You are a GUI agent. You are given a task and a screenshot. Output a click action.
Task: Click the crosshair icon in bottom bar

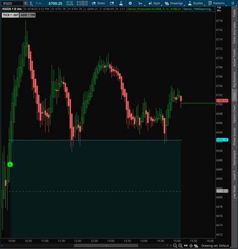[x=191, y=246]
